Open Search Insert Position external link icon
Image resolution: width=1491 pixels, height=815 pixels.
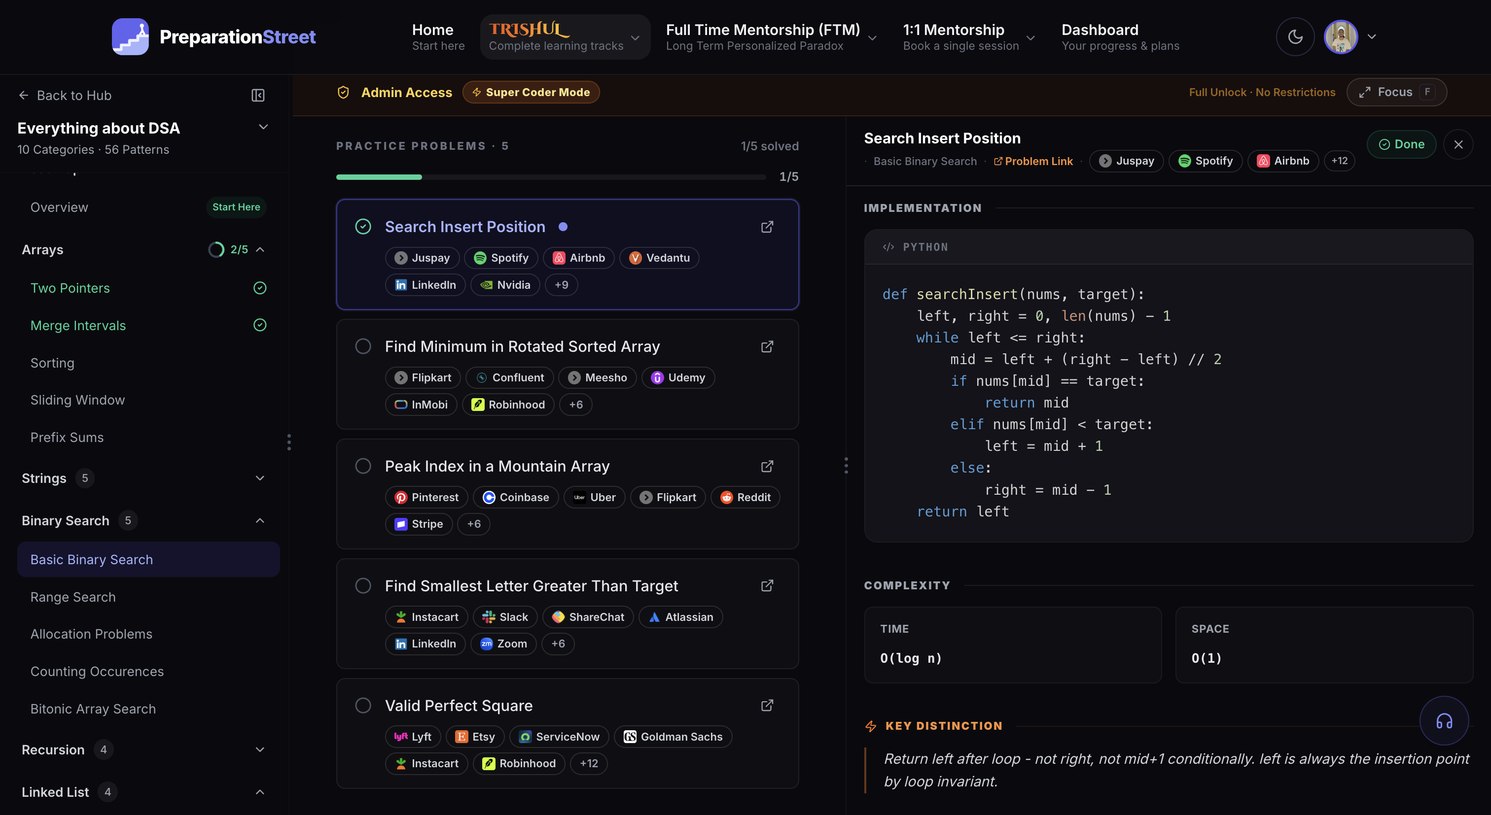767,227
